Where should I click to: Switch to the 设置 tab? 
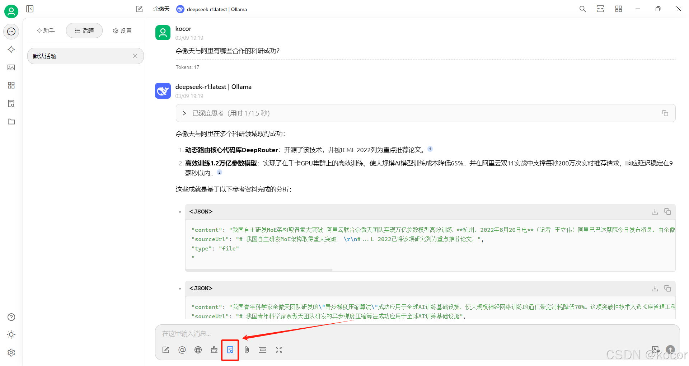click(122, 30)
